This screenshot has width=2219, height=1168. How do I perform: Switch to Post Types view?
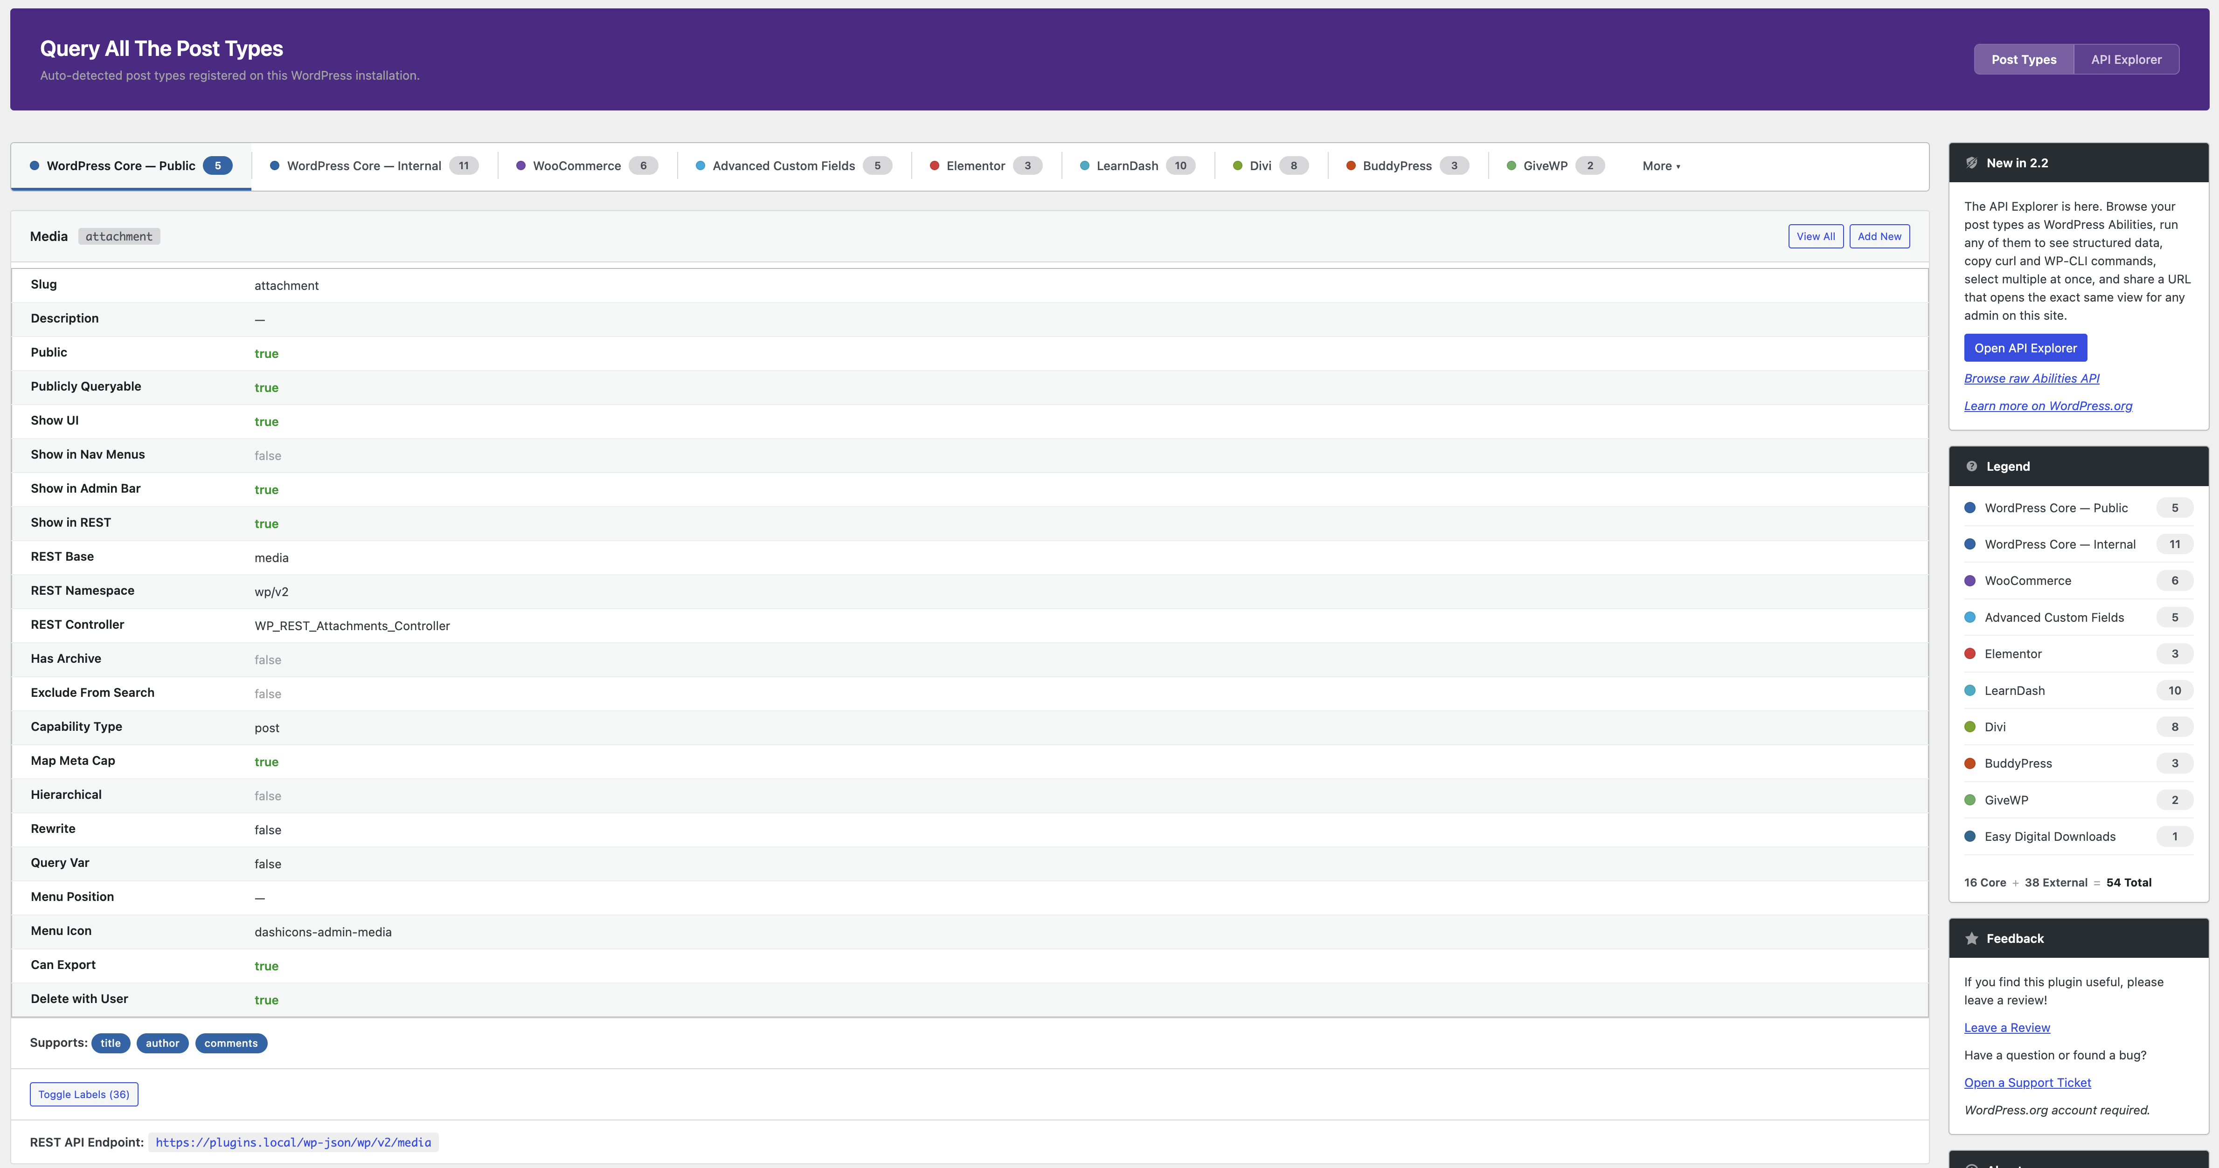point(2023,59)
